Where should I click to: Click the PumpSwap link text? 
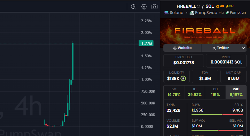point(206,13)
